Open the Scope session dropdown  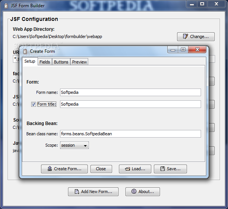tap(74, 145)
